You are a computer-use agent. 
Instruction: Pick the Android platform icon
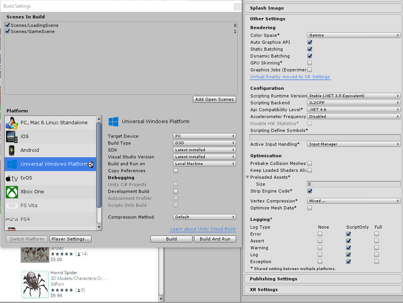11,150
